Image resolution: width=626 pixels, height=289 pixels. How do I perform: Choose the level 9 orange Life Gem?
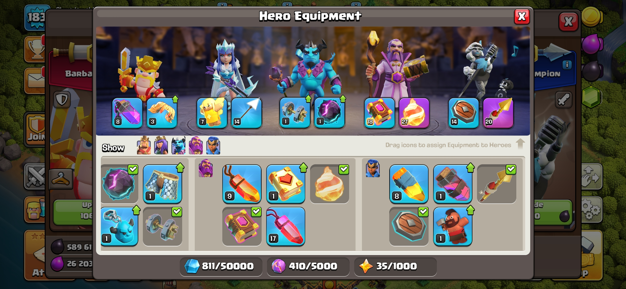tap(242, 184)
